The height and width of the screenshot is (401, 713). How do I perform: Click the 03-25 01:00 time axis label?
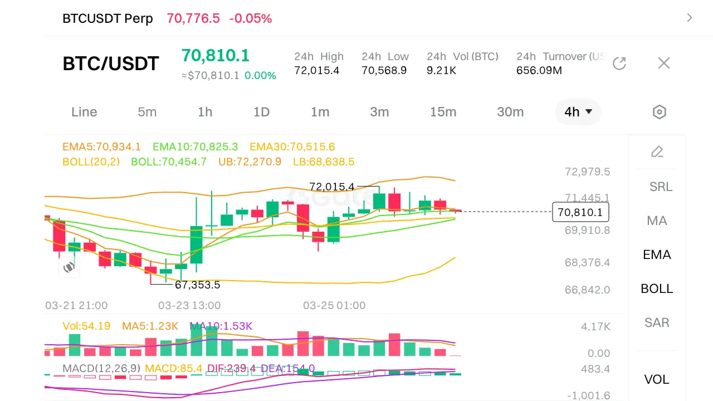(334, 305)
